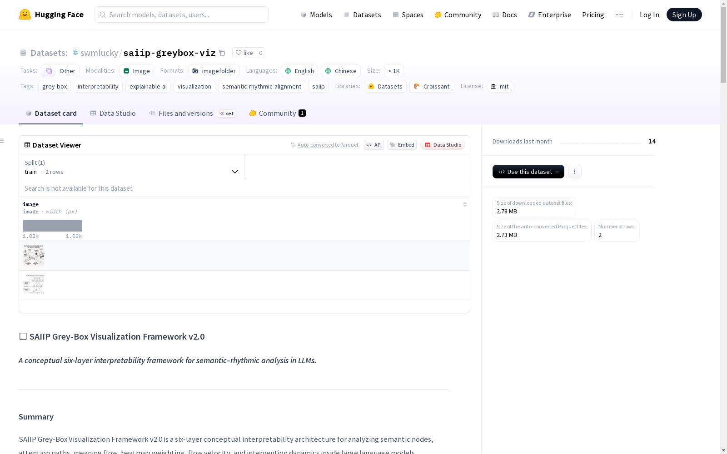Select the English language tag

(x=299, y=71)
